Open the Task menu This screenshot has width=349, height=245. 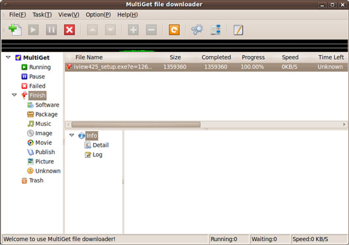point(42,14)
